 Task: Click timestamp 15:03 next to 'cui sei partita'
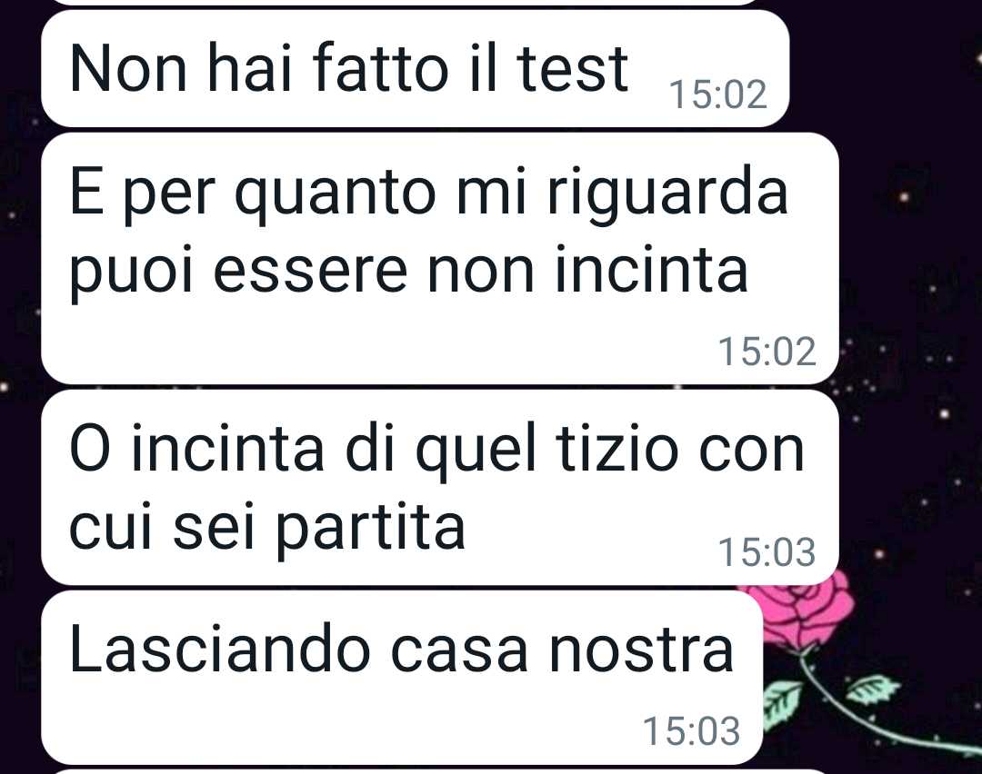pyautogui.click(x=767, y=552)
